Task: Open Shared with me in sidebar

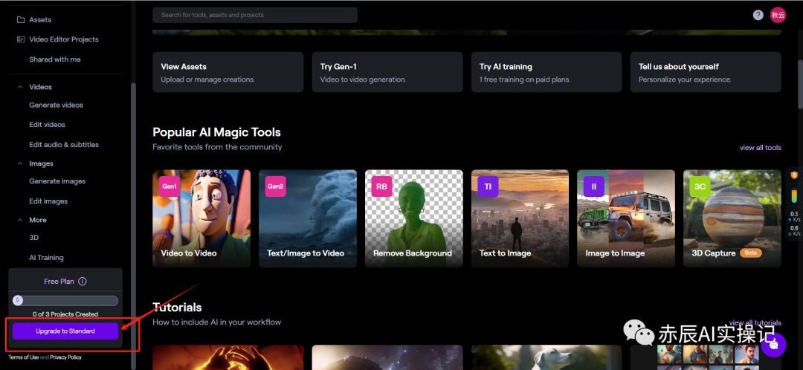Action: 55,59
